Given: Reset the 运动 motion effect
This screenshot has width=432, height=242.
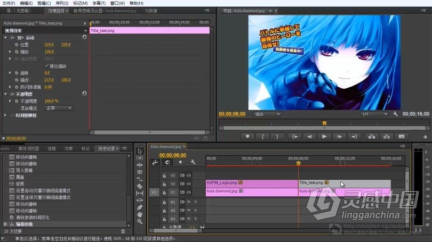Looking at the screenshot, I should click(x=84, y=37).
